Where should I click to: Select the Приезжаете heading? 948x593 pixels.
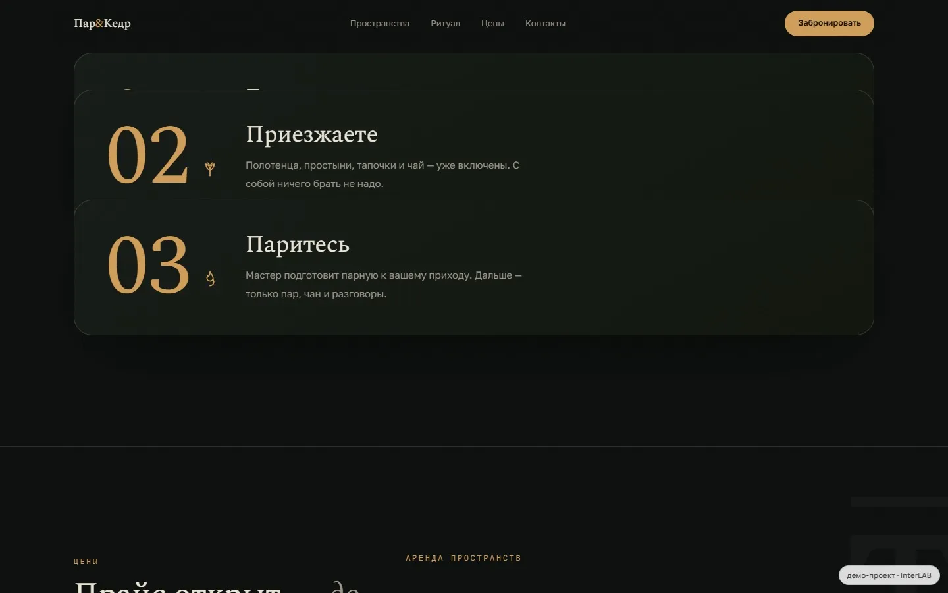311,134
